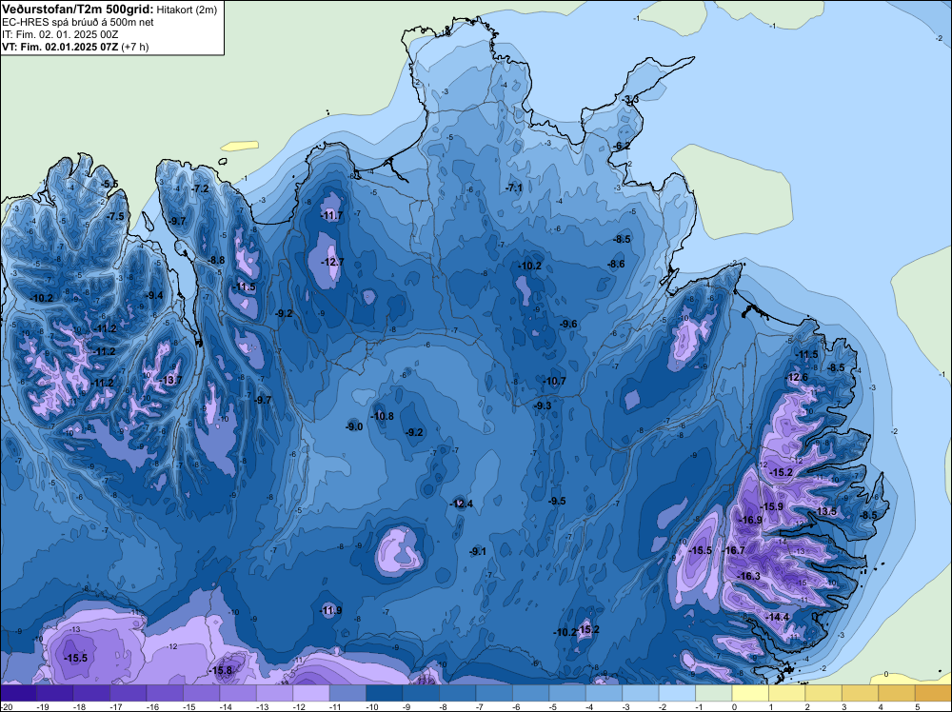The width and height of the screenshot is (952, 712).
Task: Click the dark blue legend swatch marked -10
Action: pyautogui.click(x=385, y=693)
